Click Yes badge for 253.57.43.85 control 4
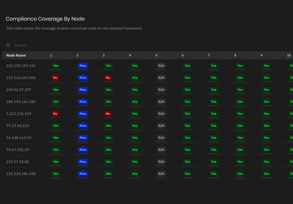 135,161
